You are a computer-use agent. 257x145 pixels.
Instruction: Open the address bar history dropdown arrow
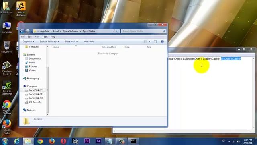tap(113, 31)
